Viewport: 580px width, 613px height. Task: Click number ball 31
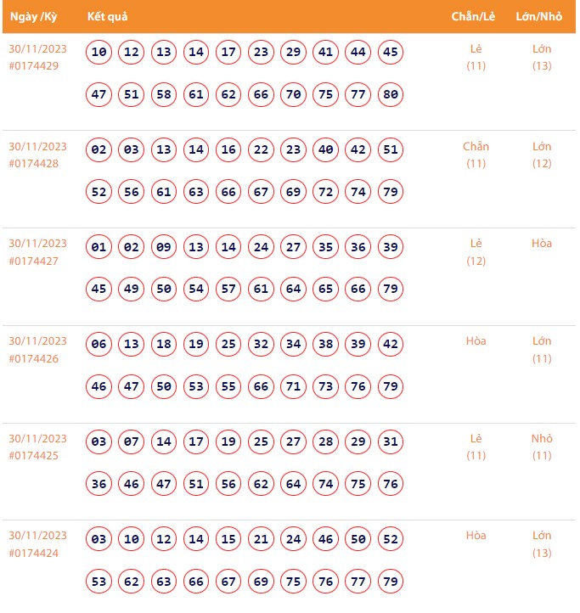pyautogui.click(x=391, y=441)
